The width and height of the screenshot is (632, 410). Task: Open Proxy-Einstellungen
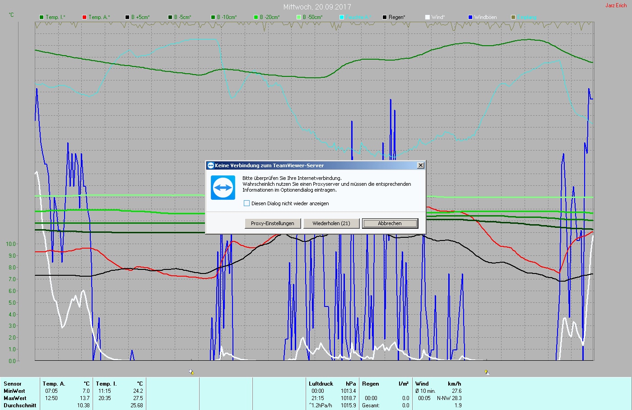(273, 223)
